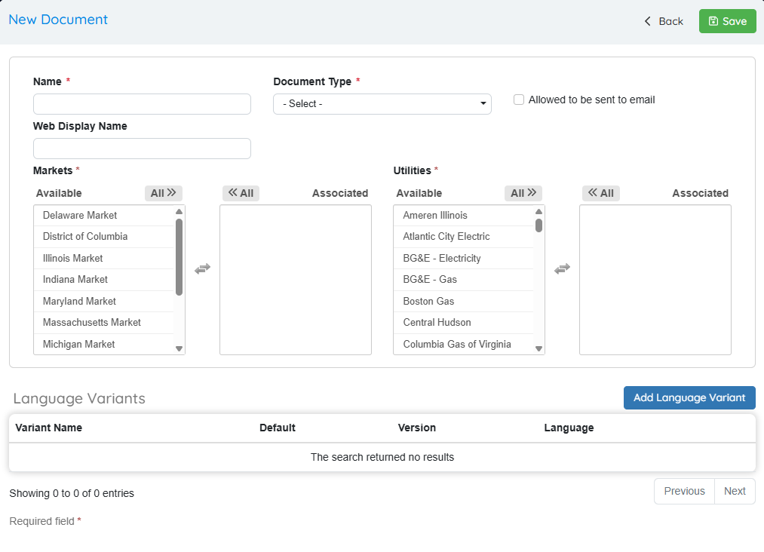764x552 pixels.
Task: Go Back to previous page
Action: (x=664, y=21)
